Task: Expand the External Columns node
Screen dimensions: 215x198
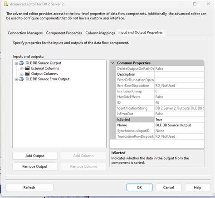Action: [22, 69]
